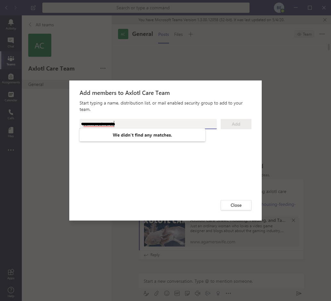Click Reply under the post
The image size is (331, 301).
152,255
